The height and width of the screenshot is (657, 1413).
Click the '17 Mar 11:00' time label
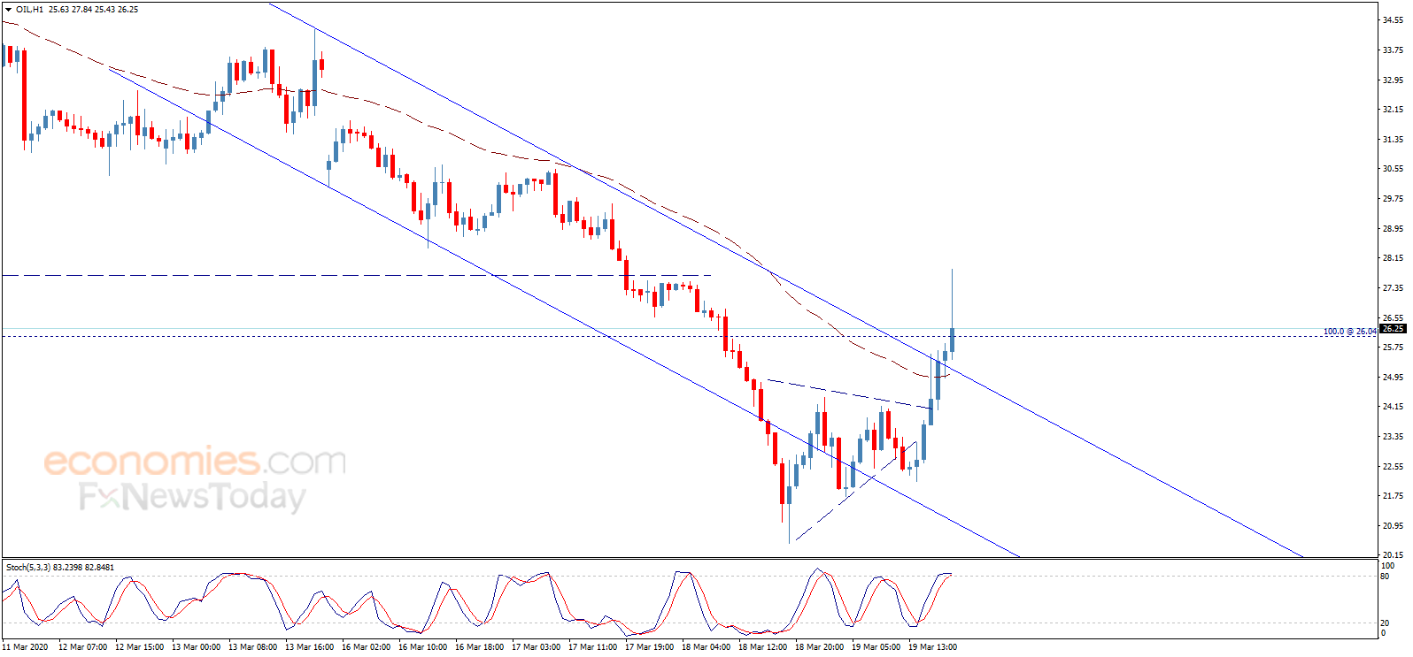[x=592, y=647]
